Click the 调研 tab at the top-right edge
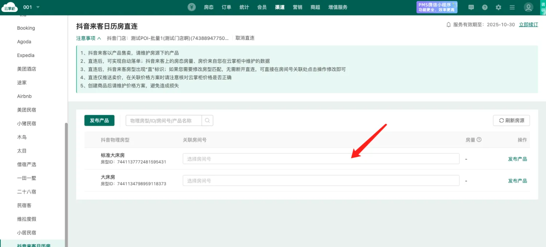 543,7
